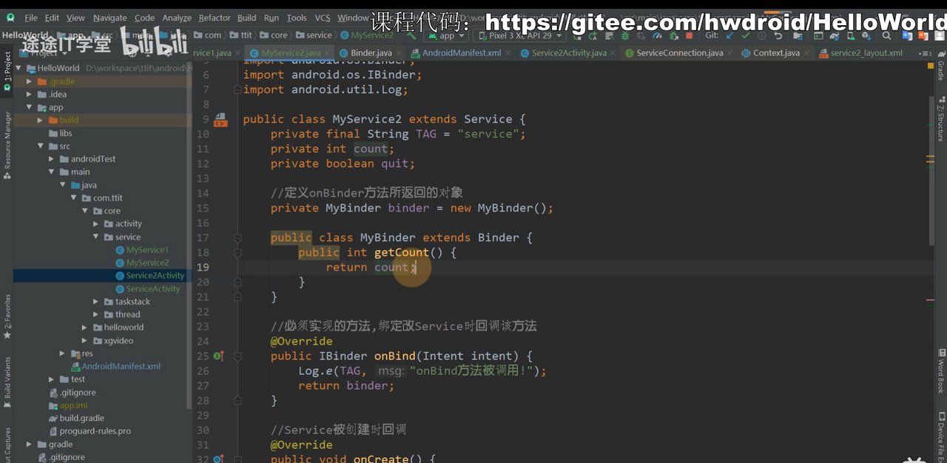Click the core breadcrumb in navigation bar
Screen dimensions: 947x463
click(273, 35)
